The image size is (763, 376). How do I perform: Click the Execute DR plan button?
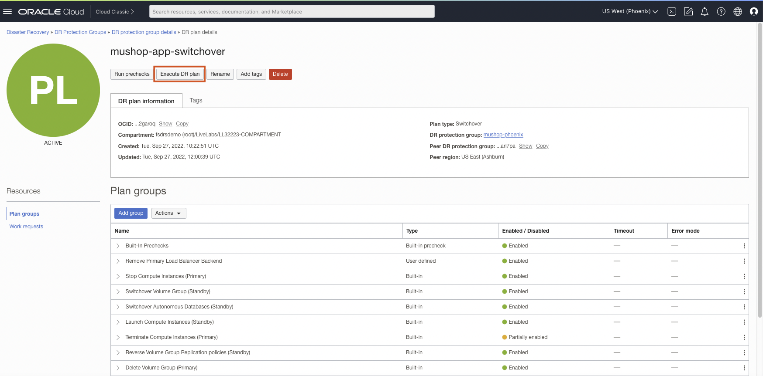point(180,74)
